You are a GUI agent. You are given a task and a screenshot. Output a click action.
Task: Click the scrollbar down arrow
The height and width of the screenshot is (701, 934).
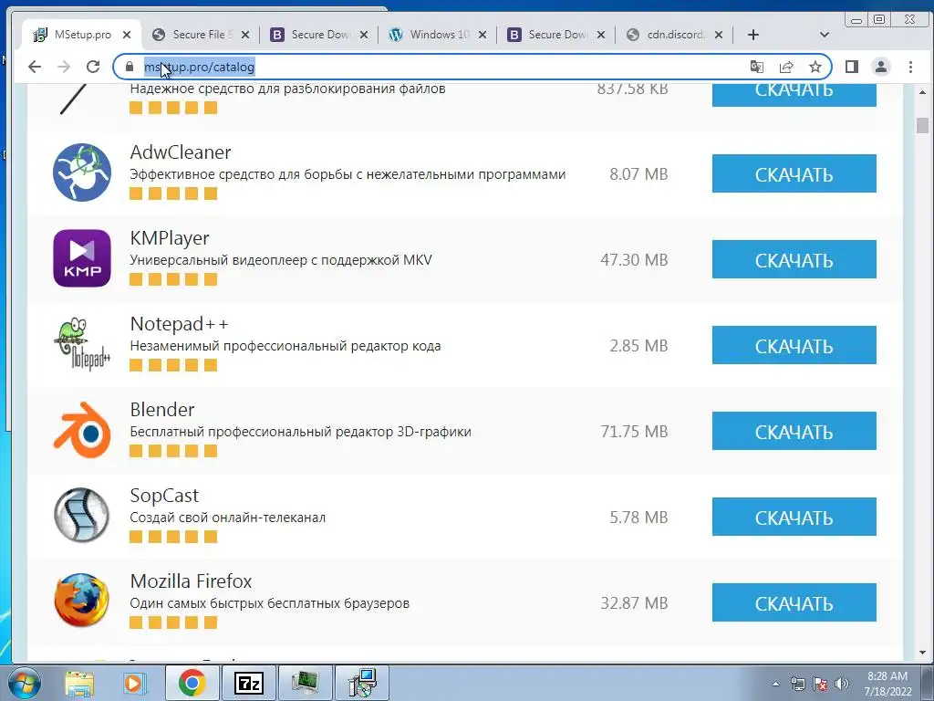(923, 654)
